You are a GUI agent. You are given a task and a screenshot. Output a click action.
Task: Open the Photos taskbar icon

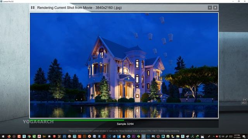202,136
